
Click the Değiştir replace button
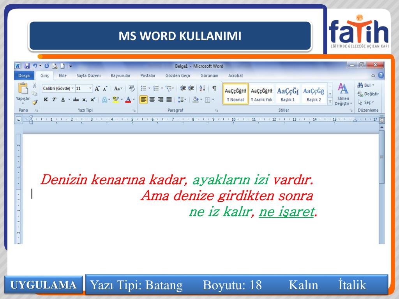click(368, 94)
